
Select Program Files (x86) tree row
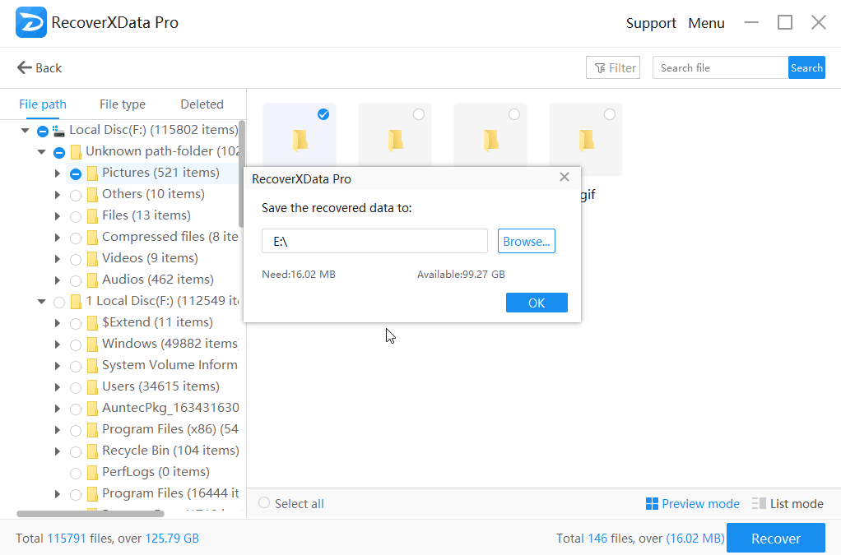[x=153, y=430]
